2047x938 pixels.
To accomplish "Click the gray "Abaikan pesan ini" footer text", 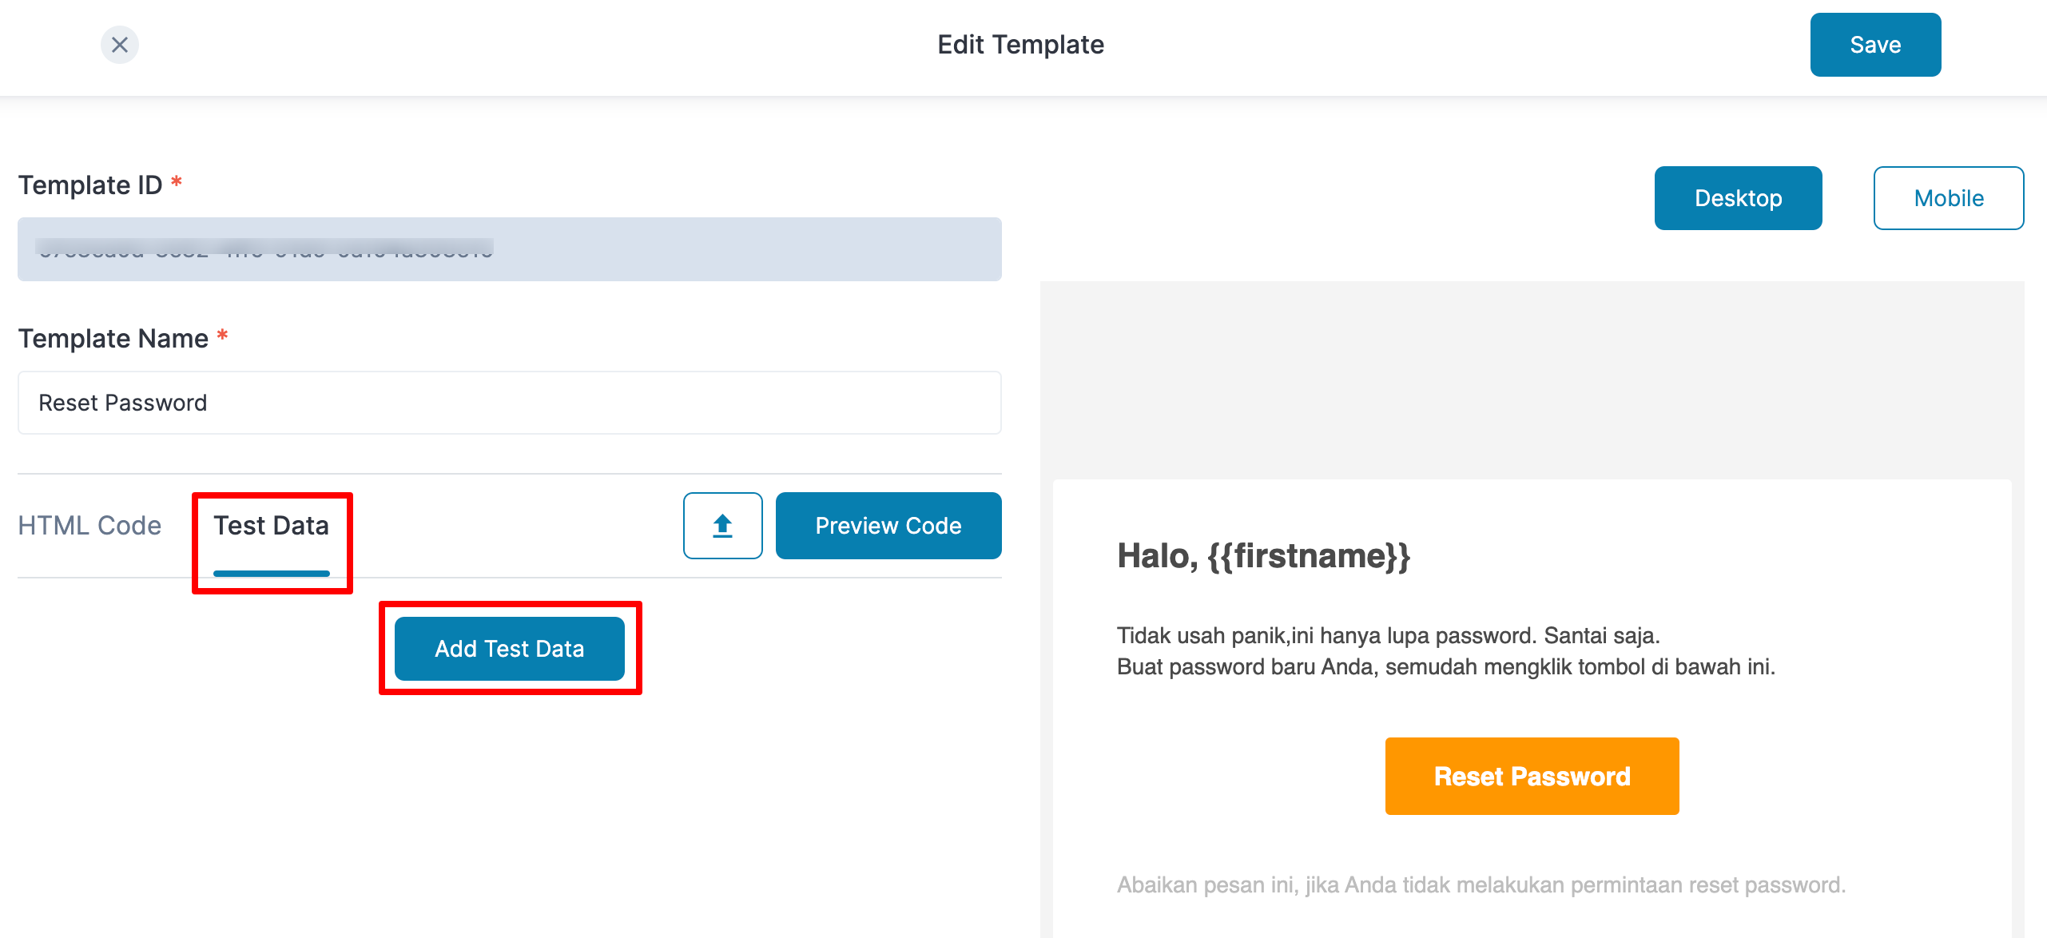I will [1481, 885].
